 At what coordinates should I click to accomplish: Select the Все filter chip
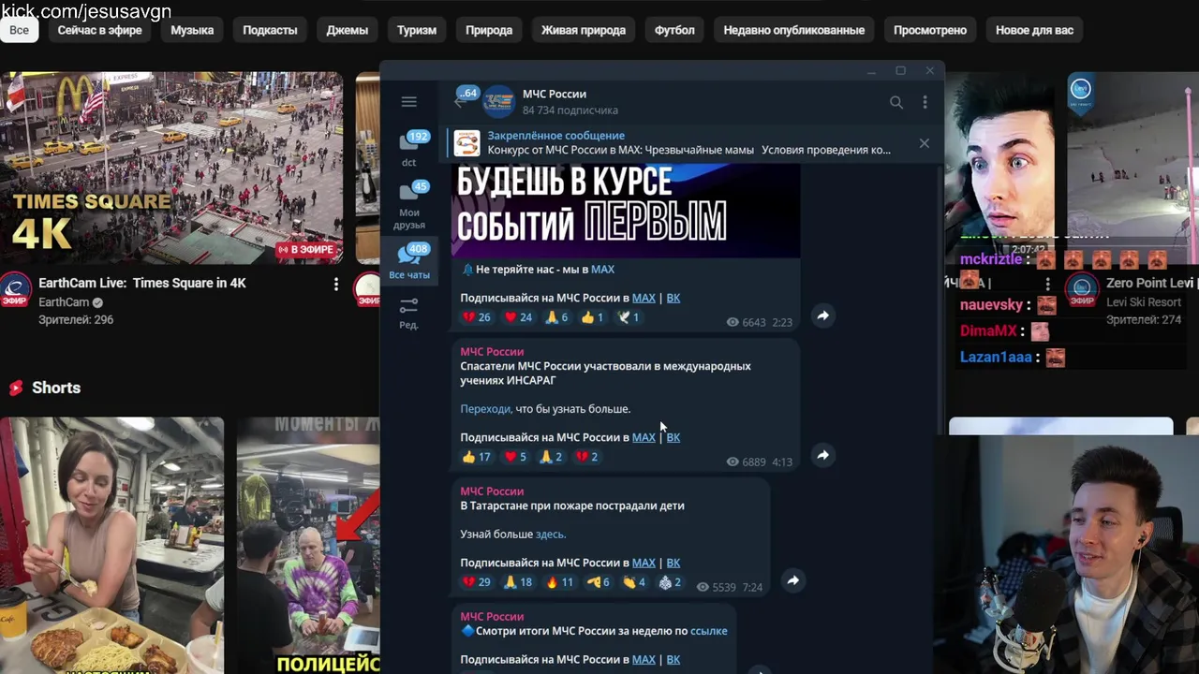pos(20,30)
